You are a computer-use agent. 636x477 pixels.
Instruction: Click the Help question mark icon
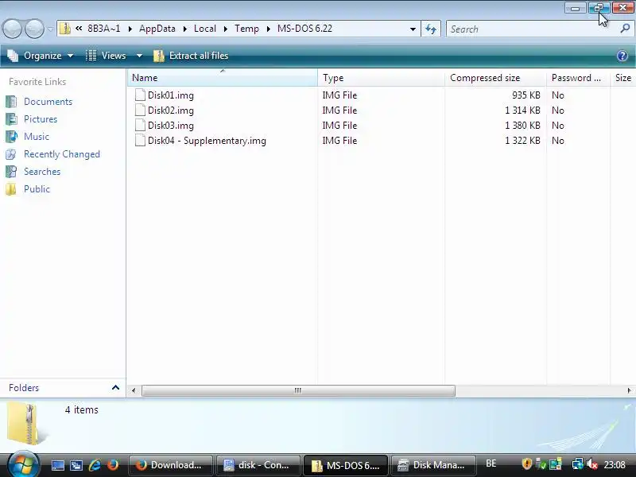click(x=622, y=56)
